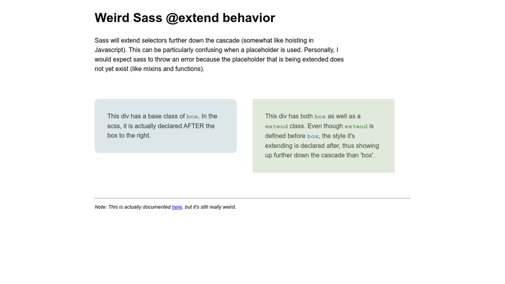This screenshot has height=284, width=505.
Task: Click the "box" code word after "This div has both"
Action: coord(320,117)
